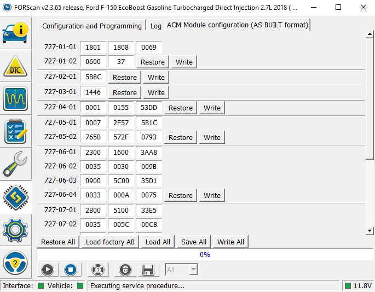Click the Play run procedure button

[x=48, y=270]
